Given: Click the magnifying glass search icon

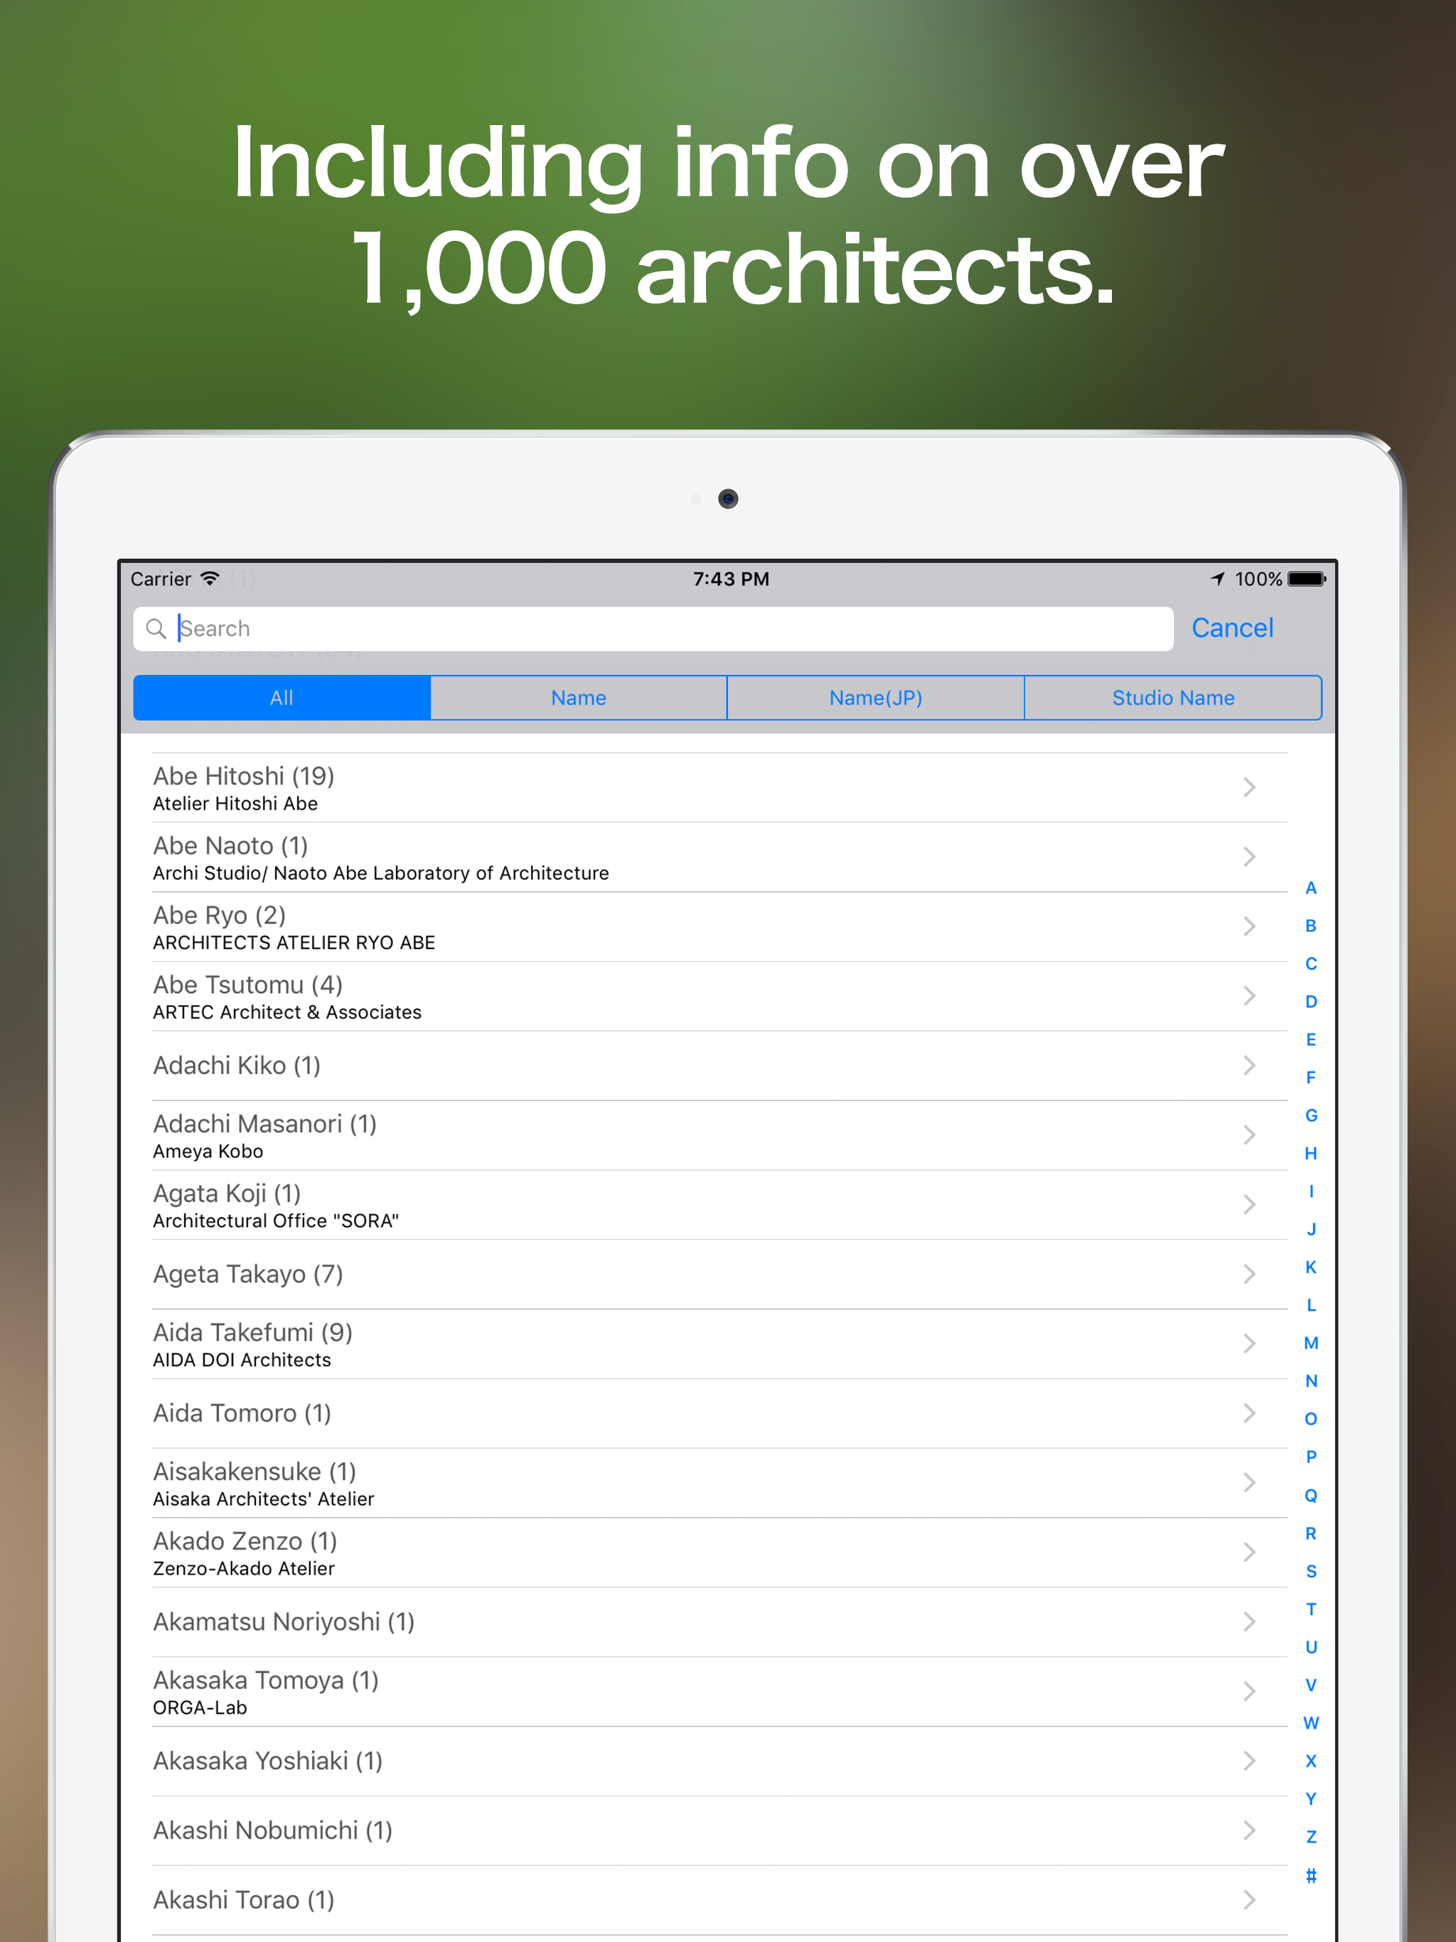Looking at the screenshot, I should (x=156, y=628).
